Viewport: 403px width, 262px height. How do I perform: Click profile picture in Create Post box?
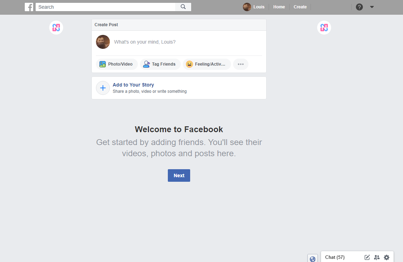pyautogui.click(x=103, y=42)
